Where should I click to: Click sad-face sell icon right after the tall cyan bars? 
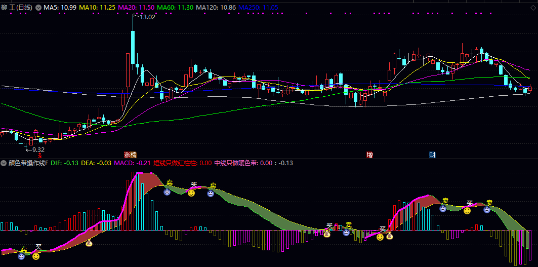coord(167,192)
